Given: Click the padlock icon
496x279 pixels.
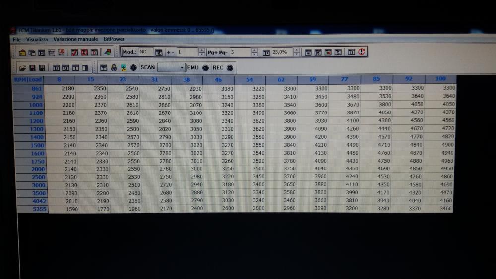Looking at the screenshot, I should tap(114, 68).
